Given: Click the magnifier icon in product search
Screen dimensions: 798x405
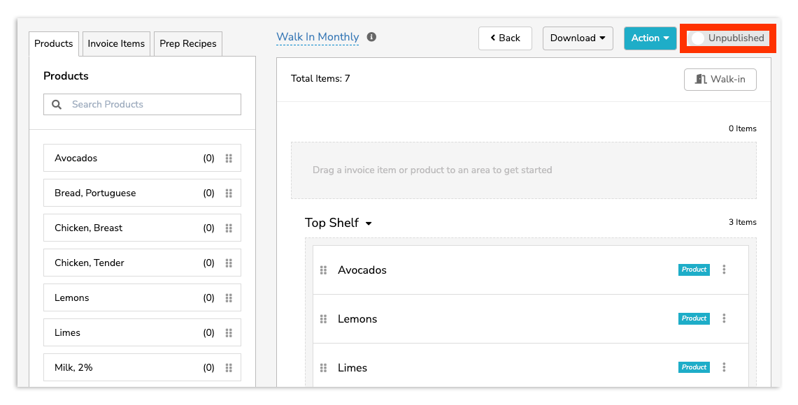Looking at the screenshot, I should [57, 105].
